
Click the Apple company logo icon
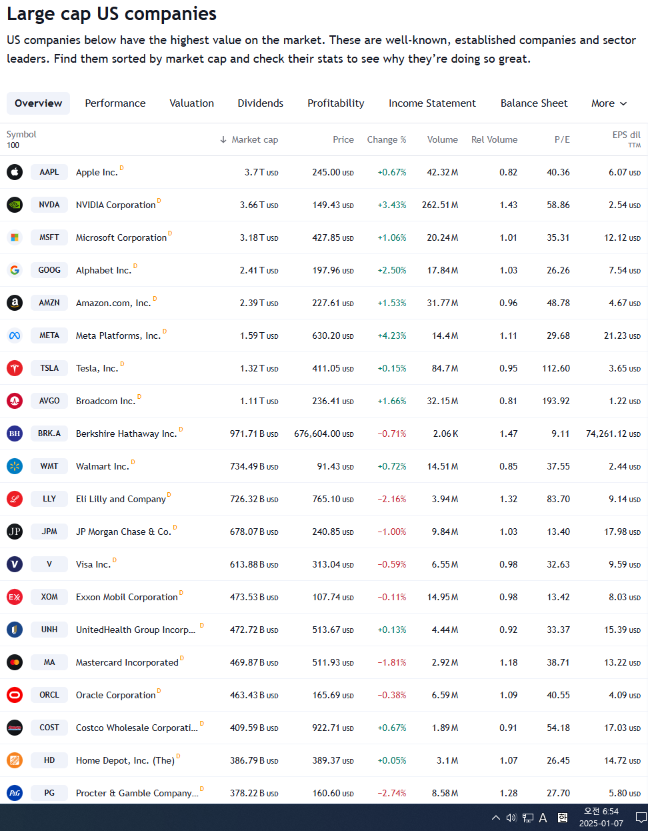point(15,172)
